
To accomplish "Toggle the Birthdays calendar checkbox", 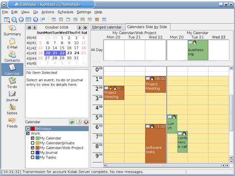I will pos(28,129).
